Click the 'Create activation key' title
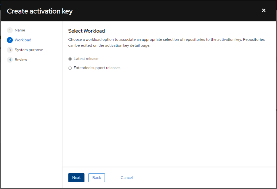Screen dimensions: 277x189 40,11
